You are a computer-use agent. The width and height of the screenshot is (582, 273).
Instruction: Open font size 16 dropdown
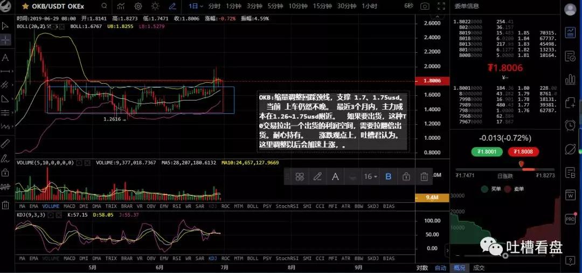click(370, 176)
